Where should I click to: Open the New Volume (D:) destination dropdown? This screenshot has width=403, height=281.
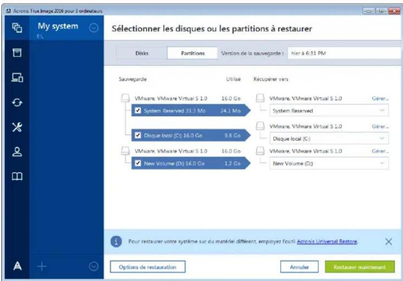pos(329,163)
